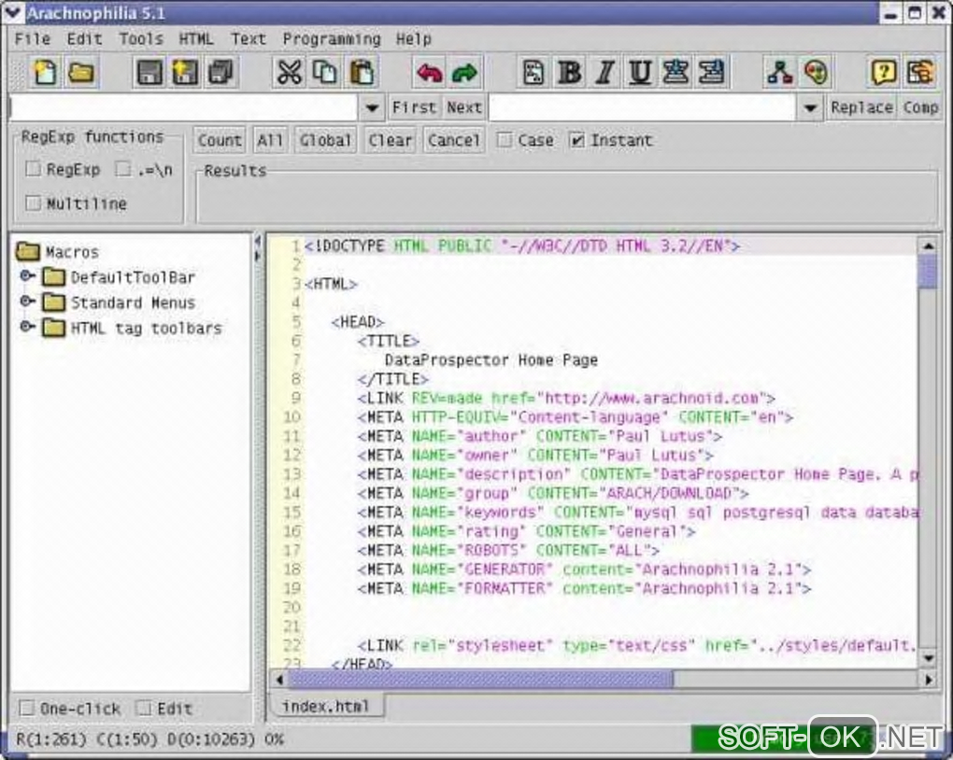
Task: Click the tree structure hierarchy icon
Action: coord(780,72)
